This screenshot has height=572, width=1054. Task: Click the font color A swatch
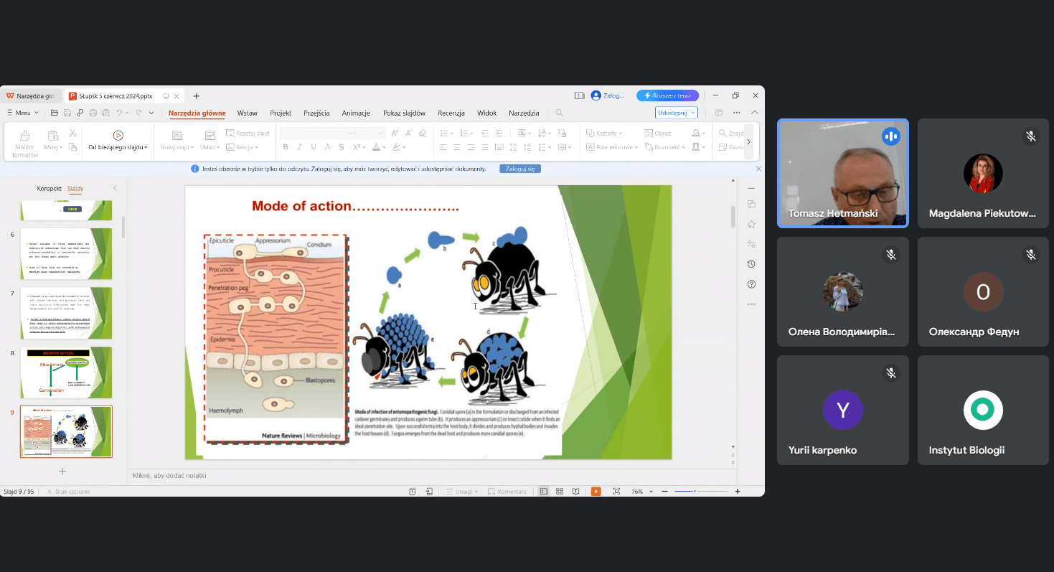(375, 147)
